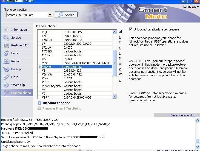This screenshot has width=200, height=151.
Task: Click the Repair first-aid icon
Action: point(6,61)
